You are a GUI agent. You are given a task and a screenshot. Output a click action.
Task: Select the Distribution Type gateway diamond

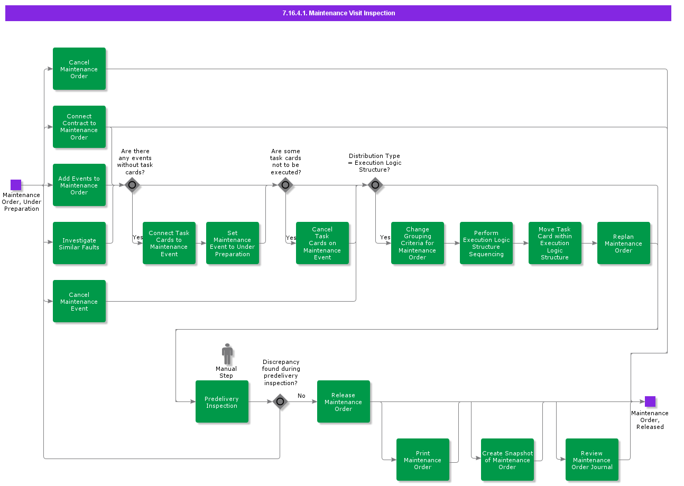[x=375, y=185]
